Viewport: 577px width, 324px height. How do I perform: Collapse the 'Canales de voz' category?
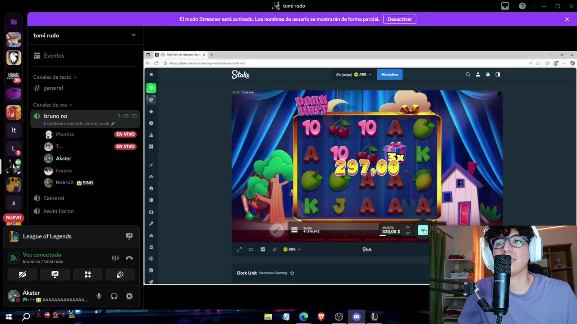pyautogui.click(x=52, y=105)
